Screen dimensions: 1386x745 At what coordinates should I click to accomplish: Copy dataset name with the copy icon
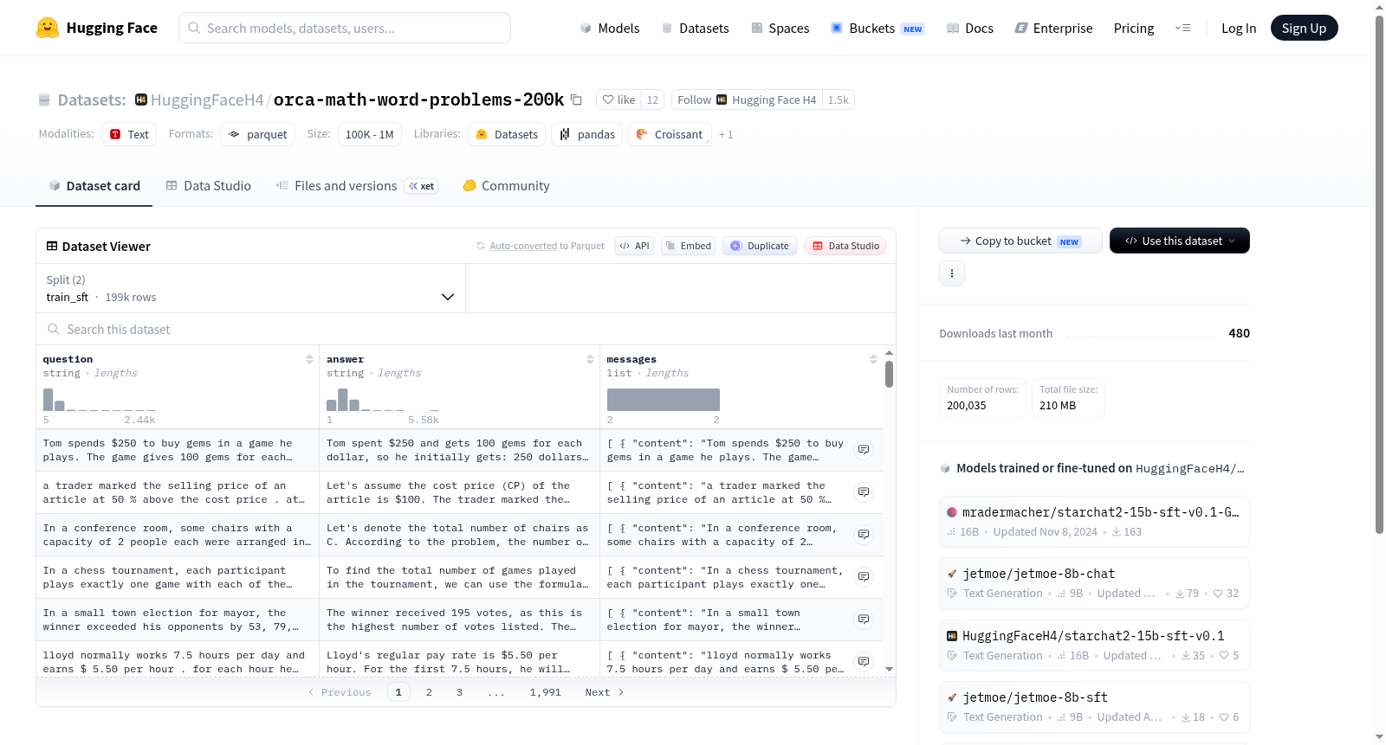point(576,100)
